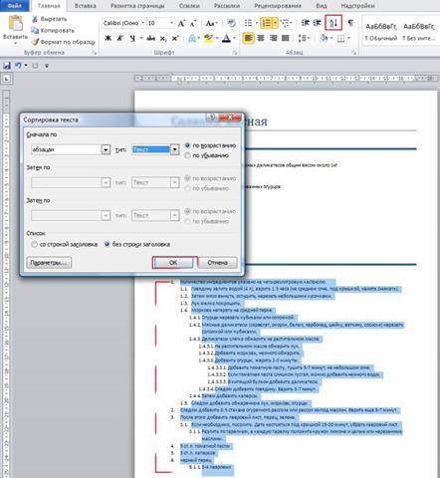Click the Text Effects icon
440x478 pixels.
pos(192,39)
